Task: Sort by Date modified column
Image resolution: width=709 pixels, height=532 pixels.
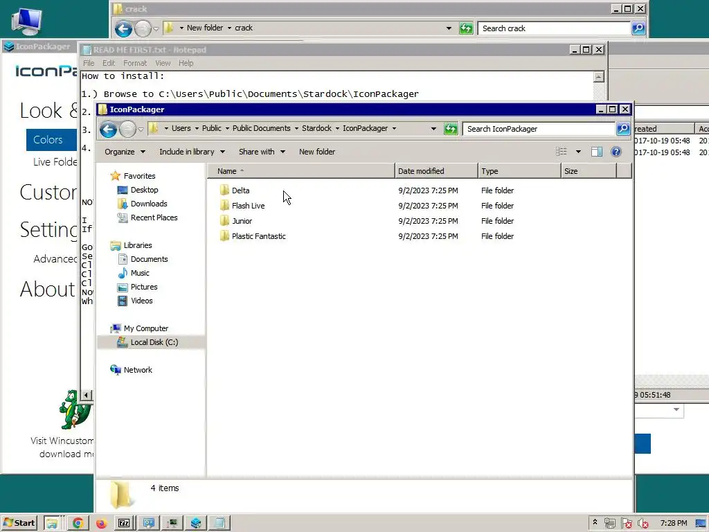Action: 436,171
